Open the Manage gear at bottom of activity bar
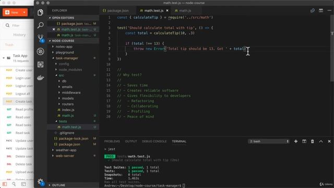This screenshot has width=334, height=188. [x=40, y=182]
